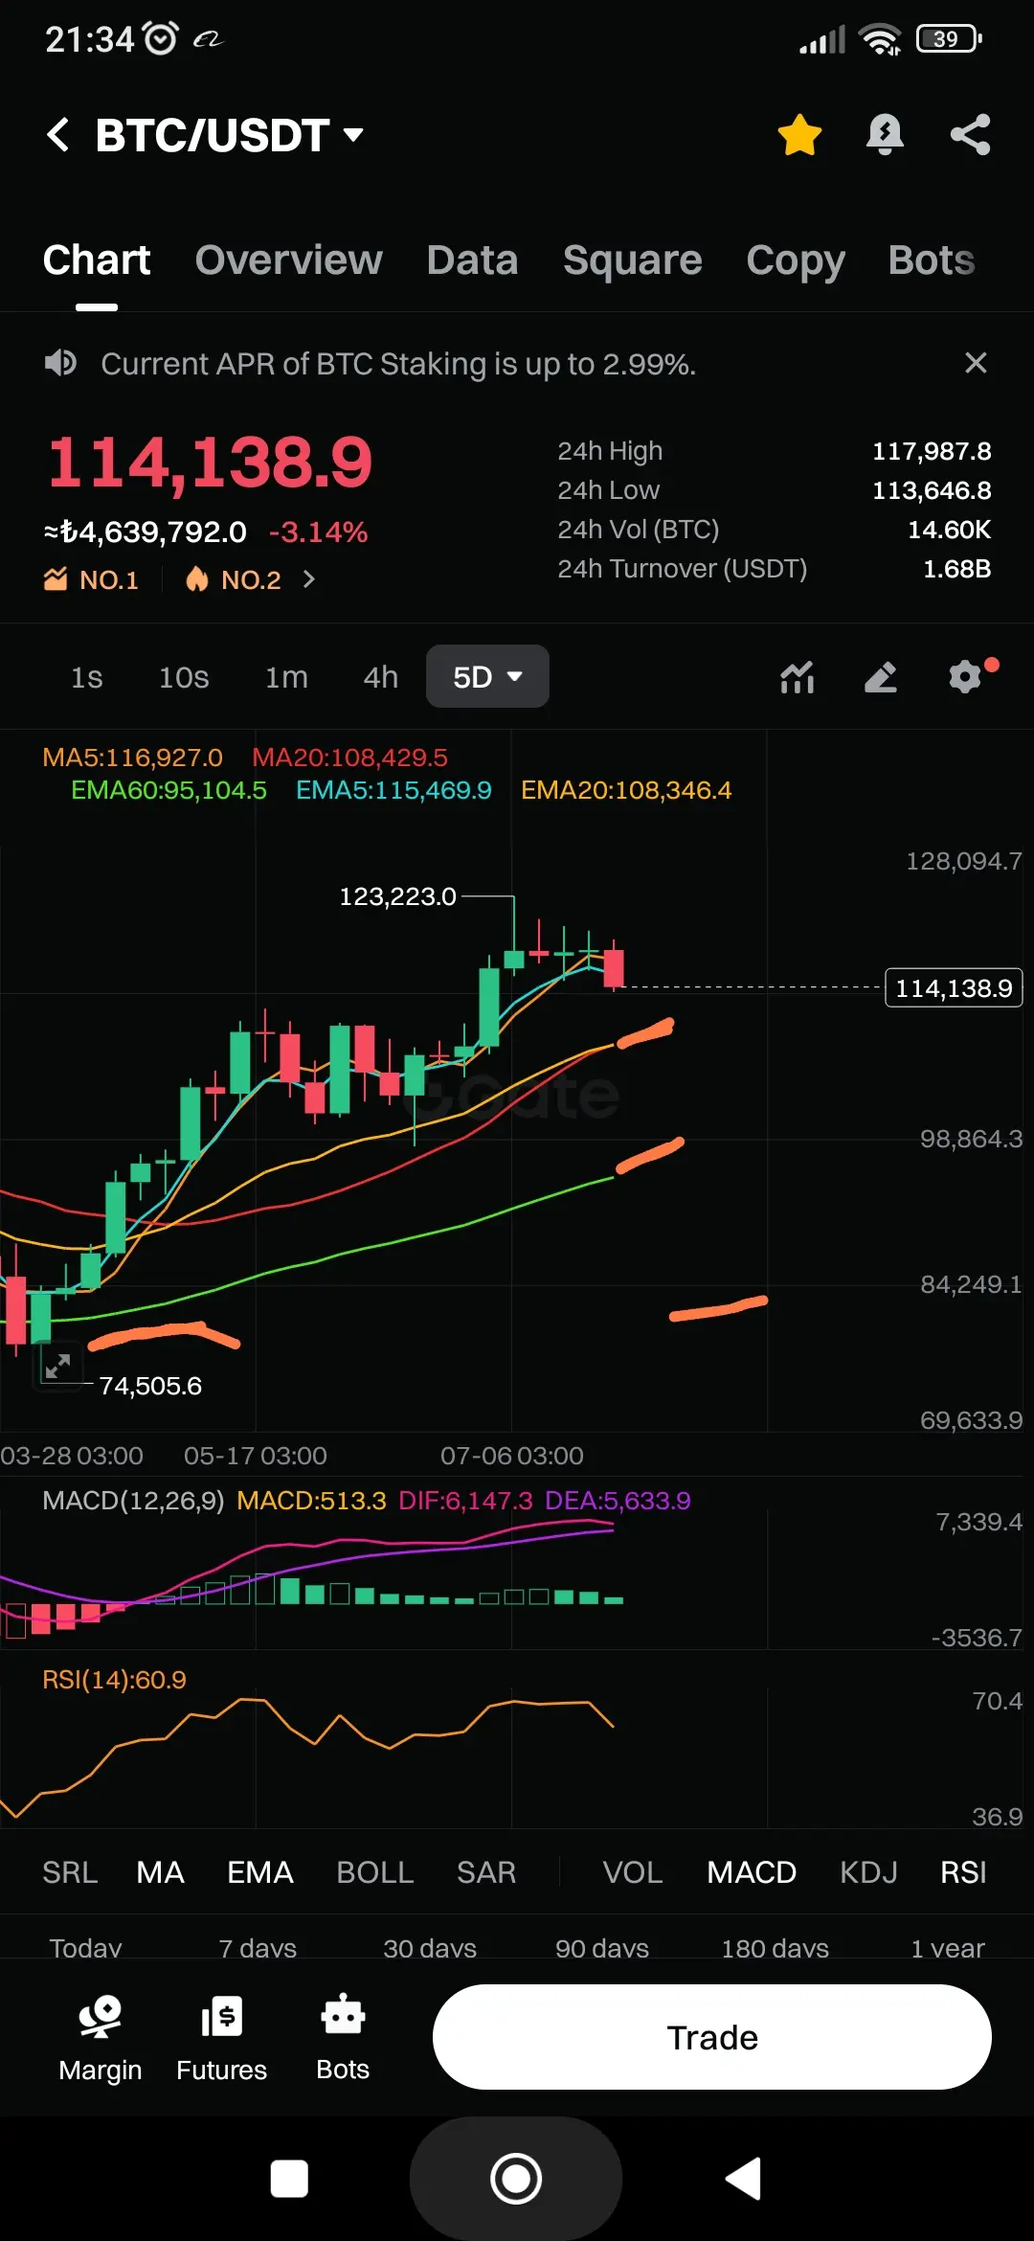Viewport: 1034px width, 2241px height.
Task: Toggle the SRL indicator
Action: coord(70,1872)
